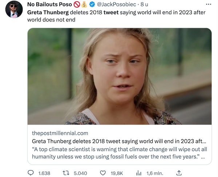Click the reply speech bubble icon
The width and height of the screenshot is (218, 177).
(x=31, y=173)
